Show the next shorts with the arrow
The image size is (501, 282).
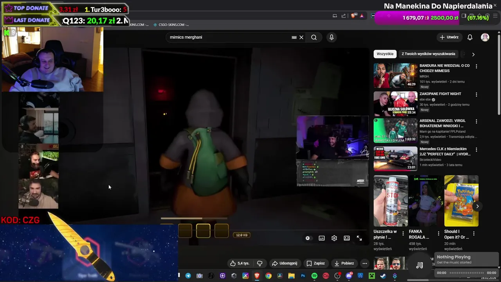click(x=477, y=206)
